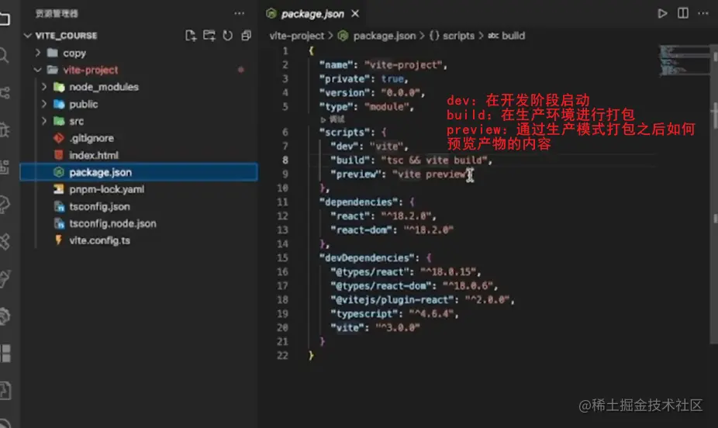Click the "typescript" devDependency key
Screen dimensions: 718x428
(364, 313)
